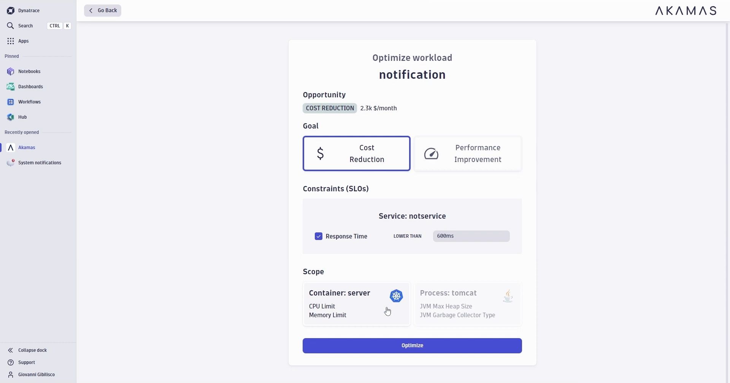
Task: Click the Akamas logo at top right
Action: 686,11
